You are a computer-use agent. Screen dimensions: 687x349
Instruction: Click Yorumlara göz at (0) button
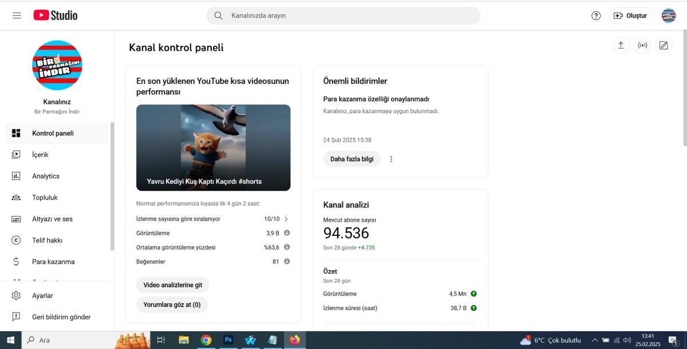(172, 304)
